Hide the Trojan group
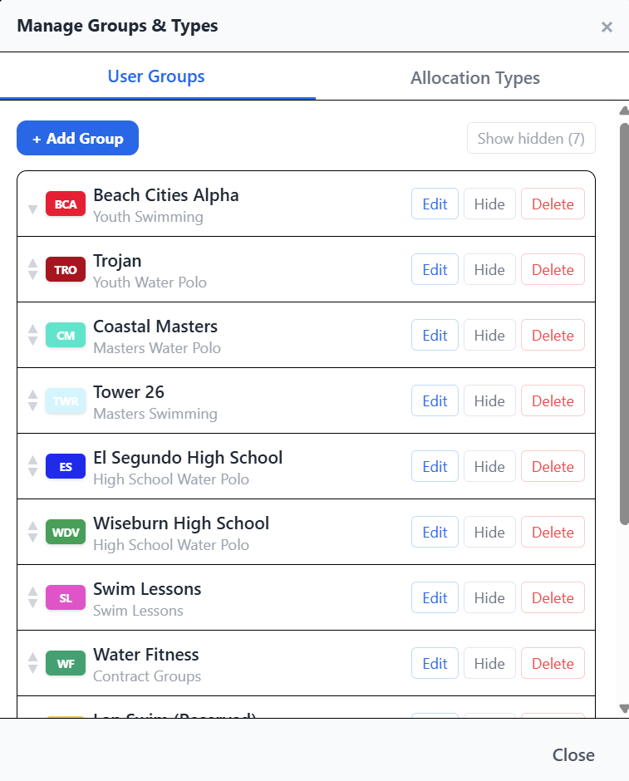The height and width of the screenshot is (781, 629). point(489,270)
